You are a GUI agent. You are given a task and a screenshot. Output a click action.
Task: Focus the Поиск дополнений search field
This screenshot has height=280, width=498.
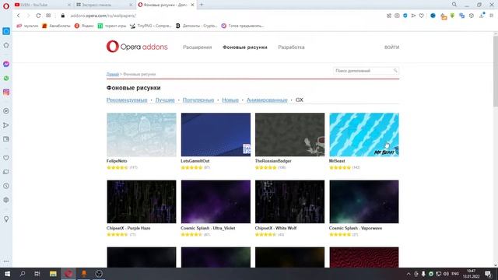[365, 71]
